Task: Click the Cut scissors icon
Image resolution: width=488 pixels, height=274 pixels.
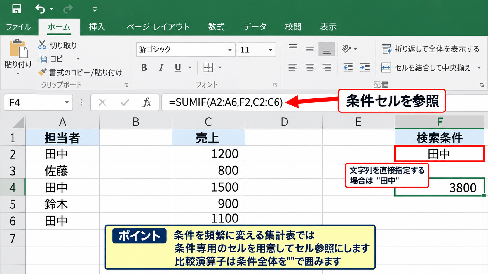Action: (42, 45)
